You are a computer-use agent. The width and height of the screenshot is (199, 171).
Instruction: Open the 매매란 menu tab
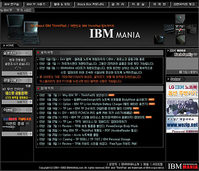click(x=159, y=4)
